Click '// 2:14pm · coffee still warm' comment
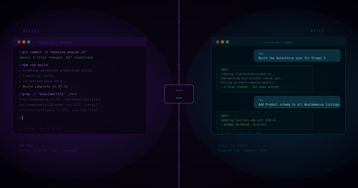The width and height of the screenshot is (358, 188). [239, 133]
